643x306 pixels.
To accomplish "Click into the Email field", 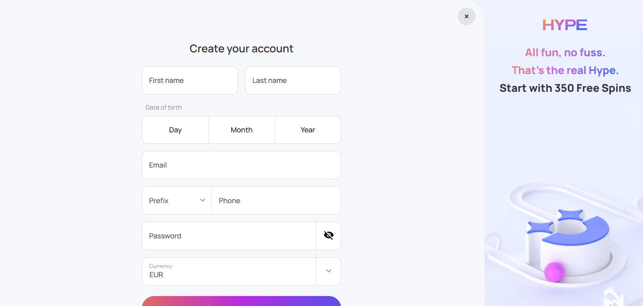I will coord(242,165).
